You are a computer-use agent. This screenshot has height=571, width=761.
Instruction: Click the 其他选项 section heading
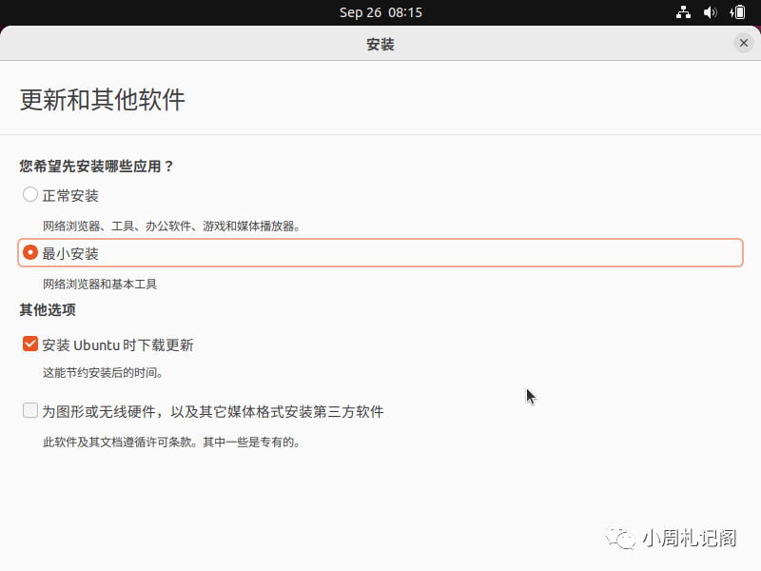pyautogui.click(x=48, y=310)
